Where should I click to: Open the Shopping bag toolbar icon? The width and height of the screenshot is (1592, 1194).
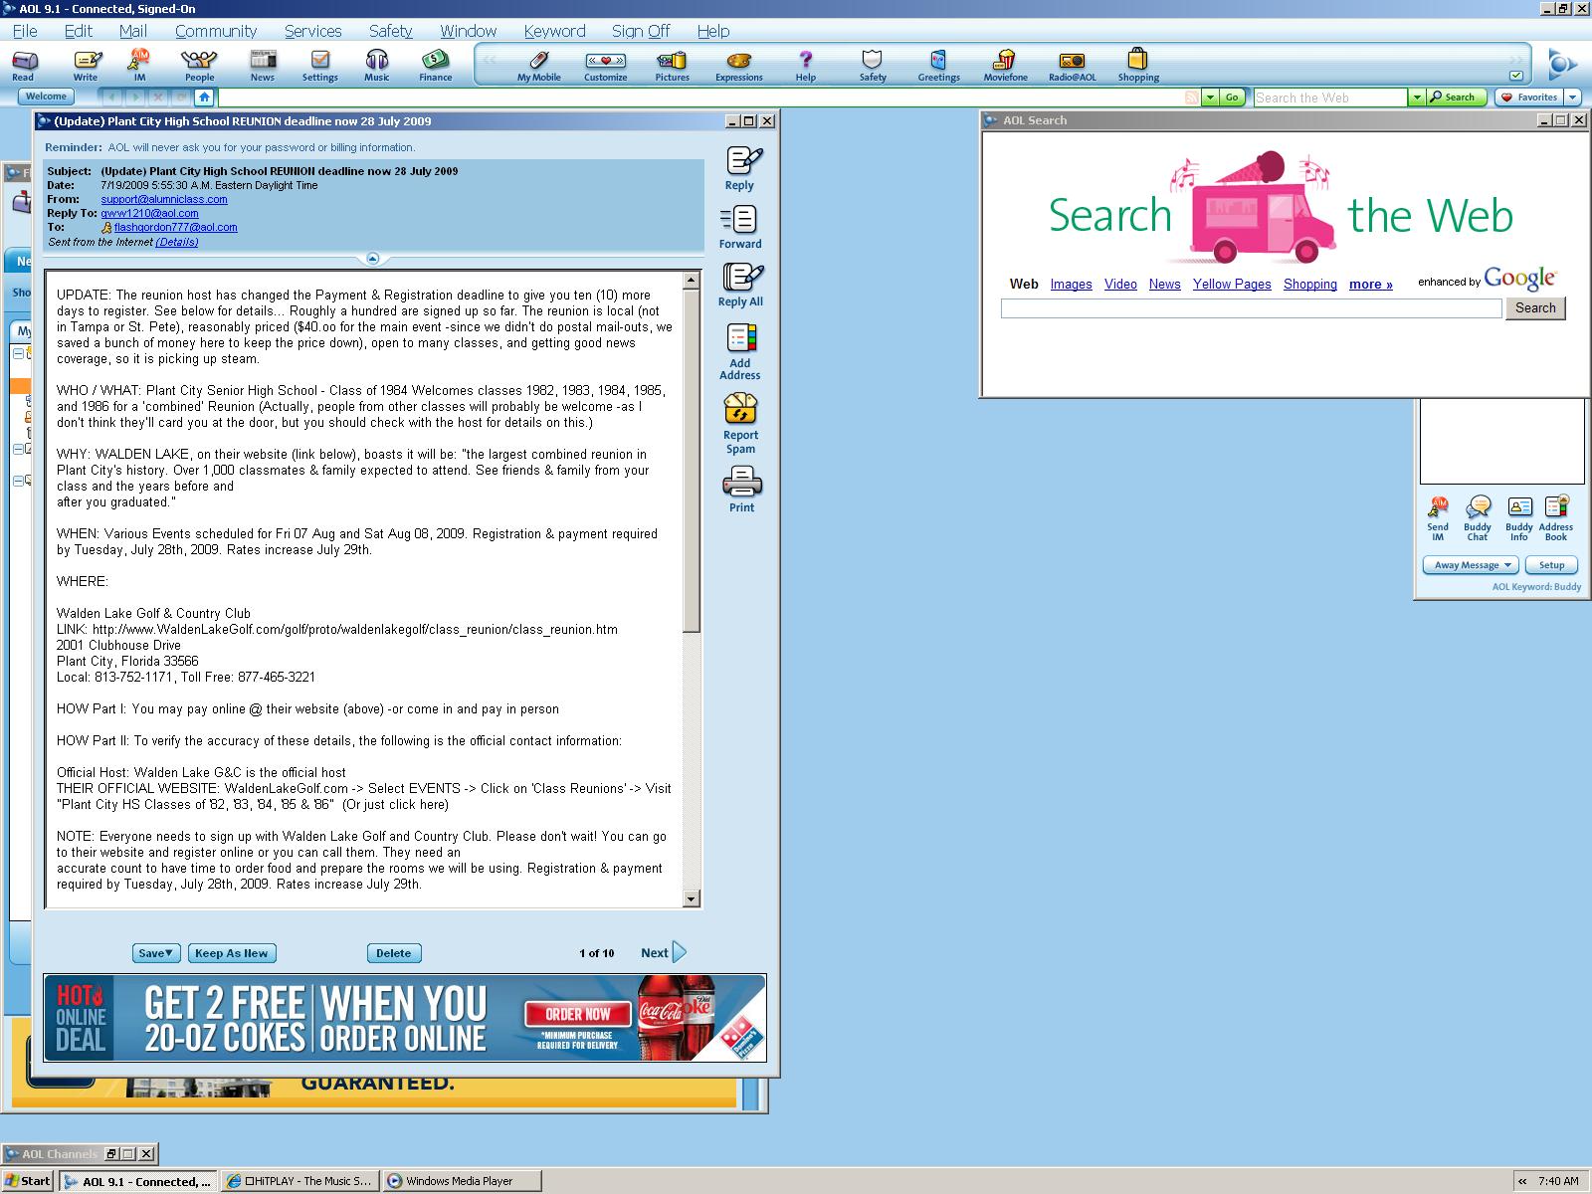1138,66
